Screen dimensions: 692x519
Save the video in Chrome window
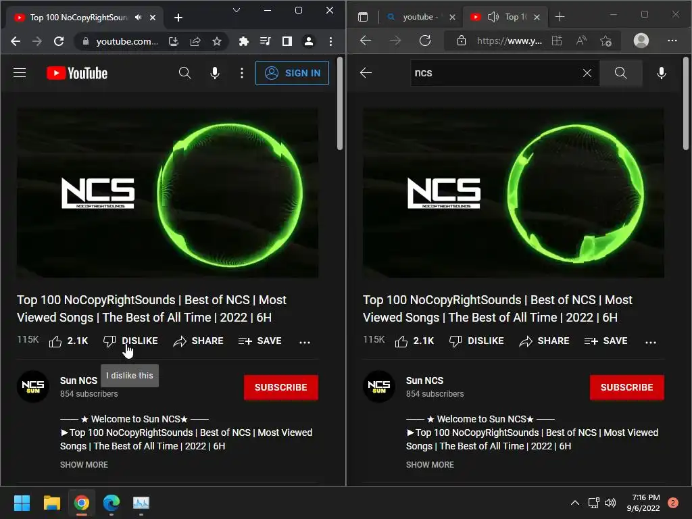[x=259, y=341]
